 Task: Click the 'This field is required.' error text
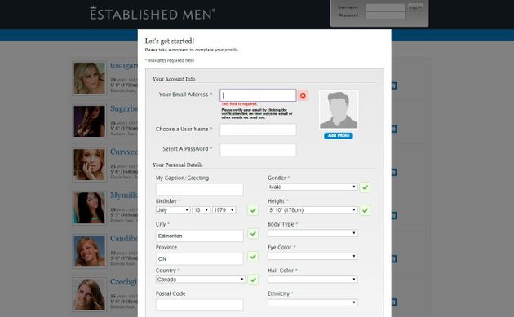click(x=239, y=104)
